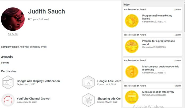This screenshot has height=108, width=185.
Task: Click Add your company email link
Action: coord(33,47)
